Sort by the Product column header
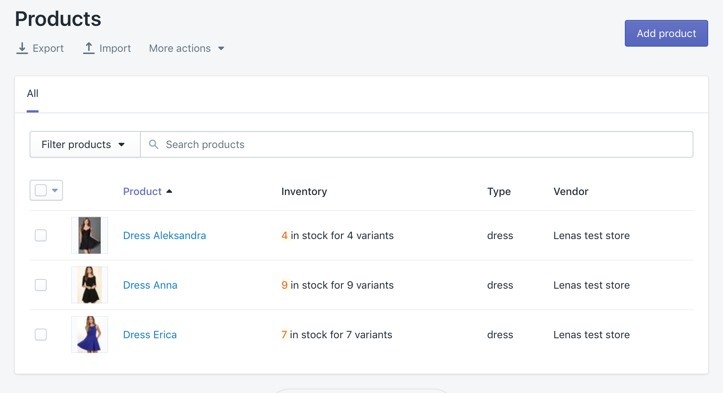Viewport: 723px width, 393px height. 142,191
